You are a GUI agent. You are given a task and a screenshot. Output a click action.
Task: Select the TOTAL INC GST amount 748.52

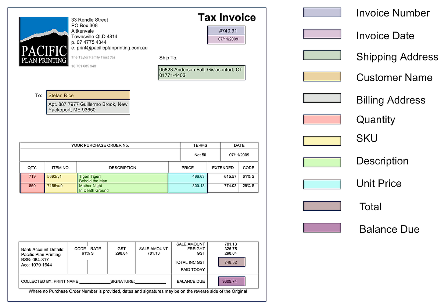232,262
